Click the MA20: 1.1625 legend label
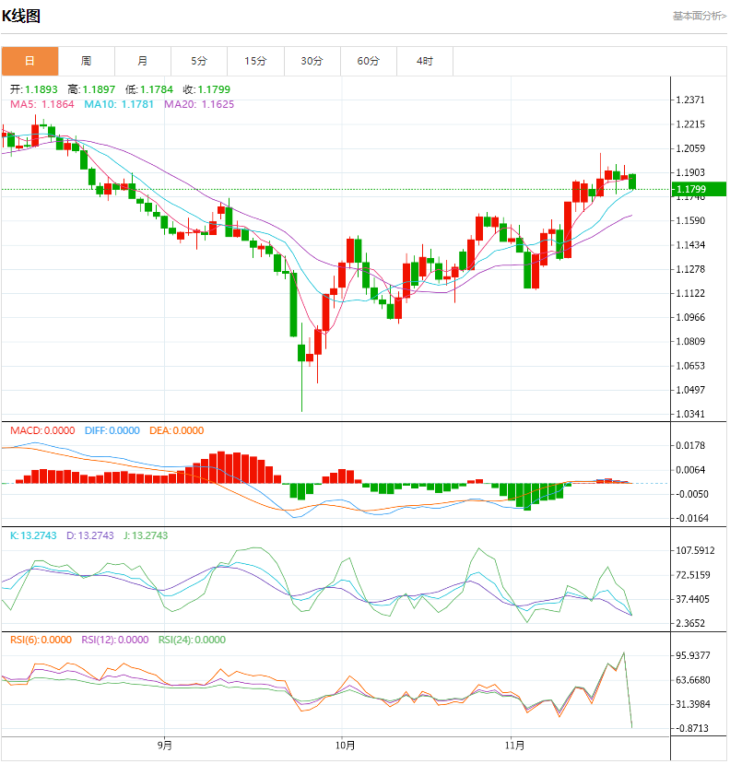 point(199,104)
